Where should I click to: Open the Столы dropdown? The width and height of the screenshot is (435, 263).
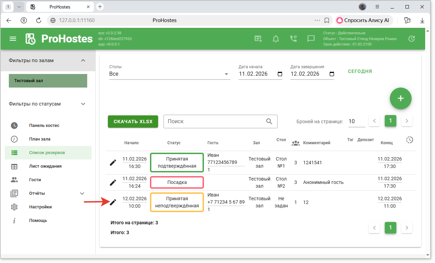(169, 74)
